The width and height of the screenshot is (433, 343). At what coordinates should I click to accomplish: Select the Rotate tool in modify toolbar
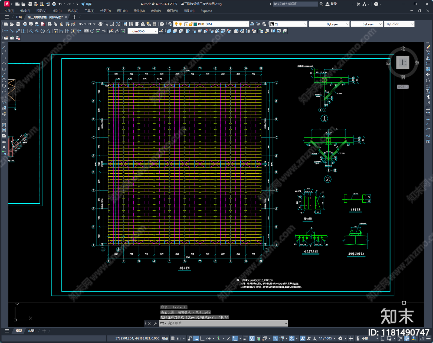428,80
